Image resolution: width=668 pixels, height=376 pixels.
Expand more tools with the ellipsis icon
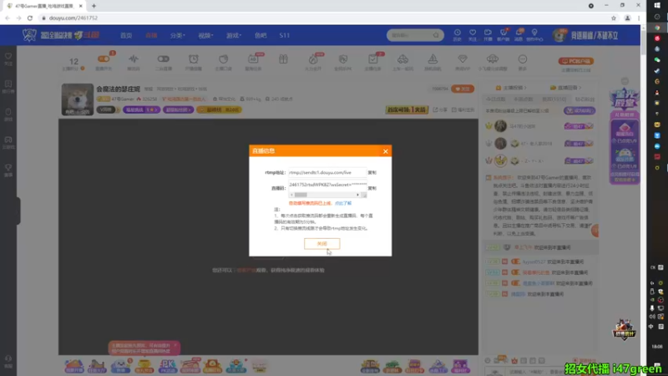tap(523, 59)
